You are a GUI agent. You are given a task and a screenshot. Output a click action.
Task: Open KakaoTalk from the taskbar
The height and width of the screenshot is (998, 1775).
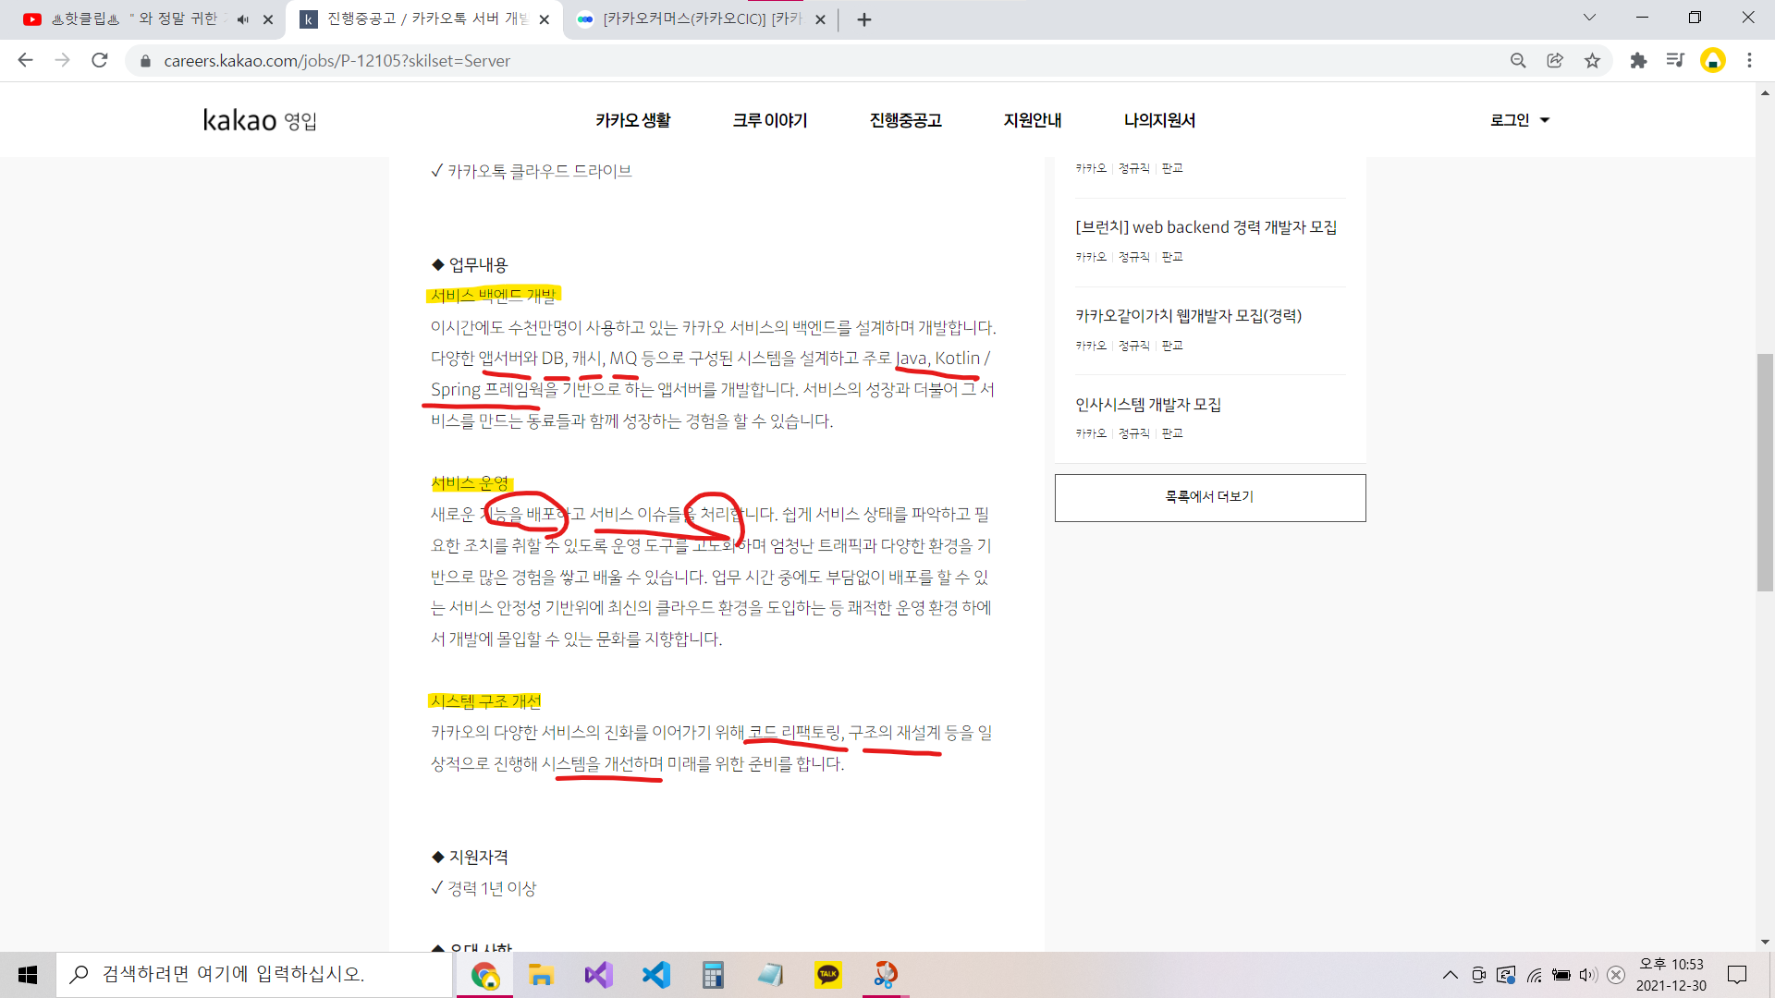tap(827, 974)
